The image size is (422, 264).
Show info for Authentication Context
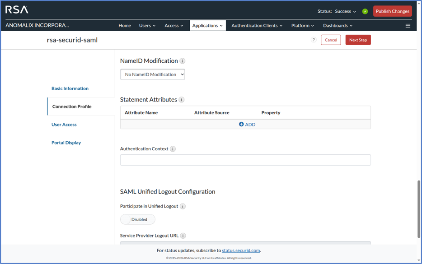(173, 149)
